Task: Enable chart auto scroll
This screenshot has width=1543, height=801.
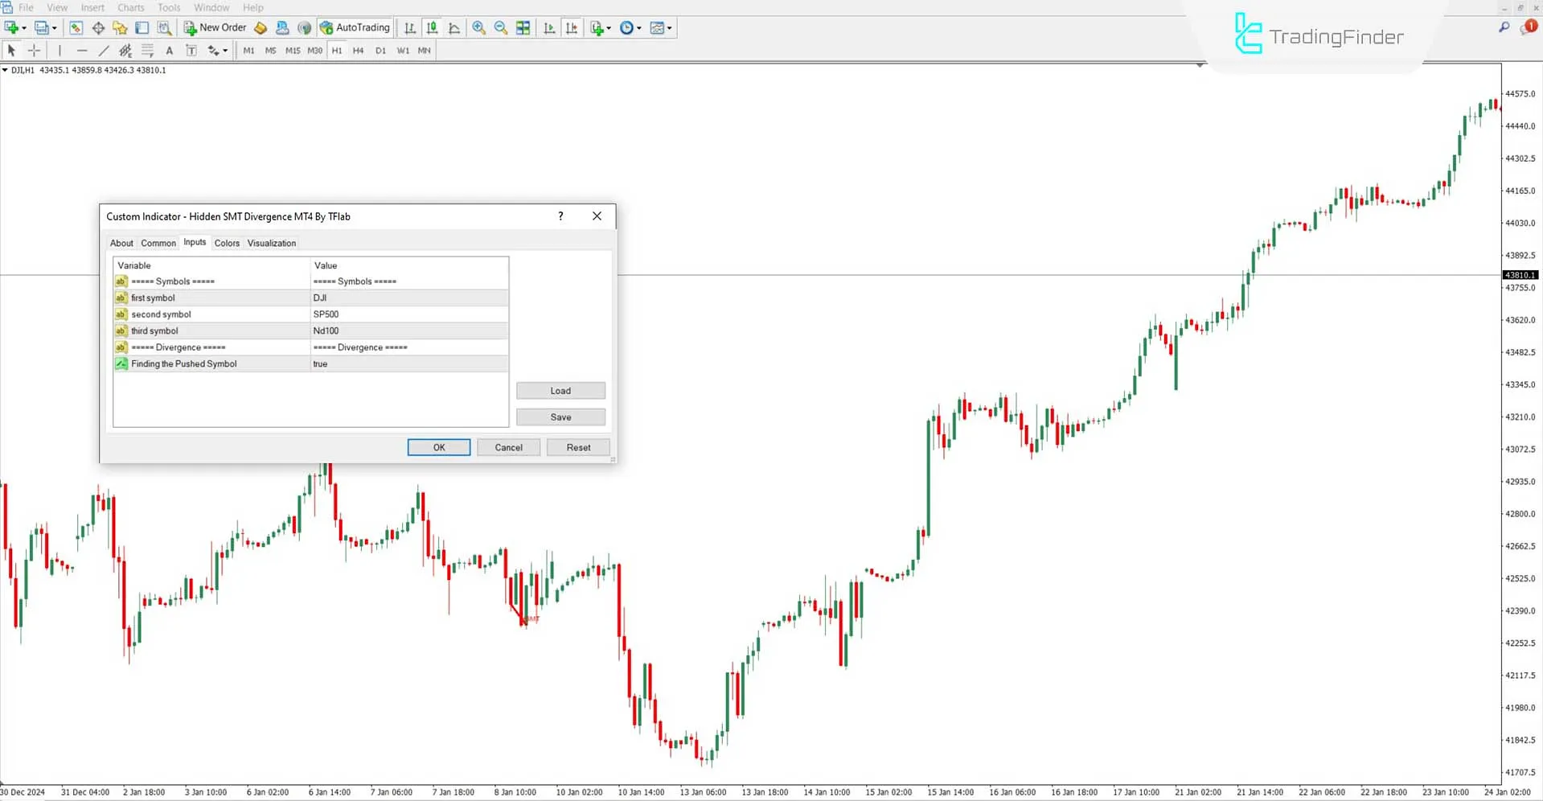Action: [x=549, y=27]
